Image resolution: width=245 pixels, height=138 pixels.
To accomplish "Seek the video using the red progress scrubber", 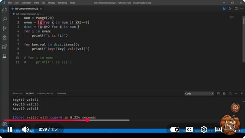I will 87,120.
